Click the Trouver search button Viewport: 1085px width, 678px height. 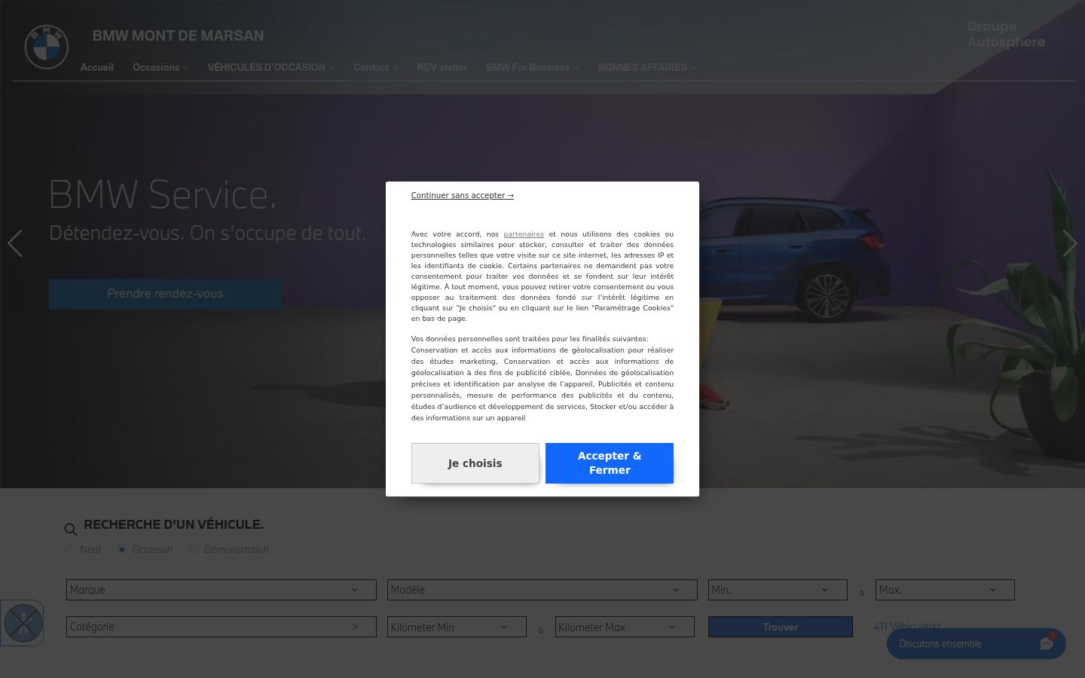tap(781, 627)
